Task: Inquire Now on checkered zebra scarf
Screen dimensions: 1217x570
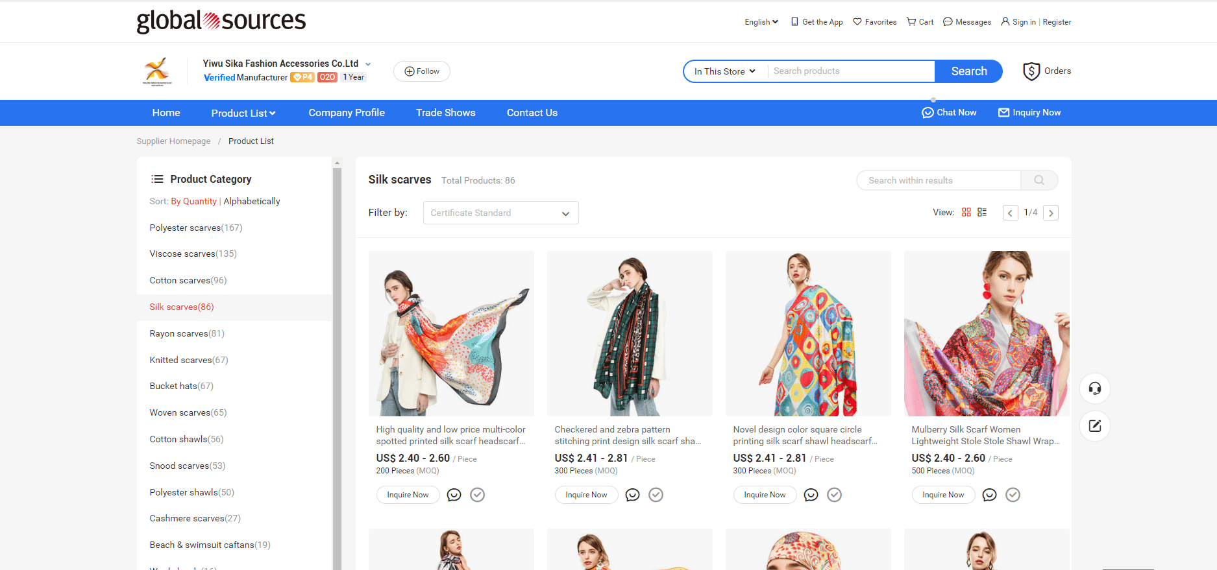Action: coord(586,495)
